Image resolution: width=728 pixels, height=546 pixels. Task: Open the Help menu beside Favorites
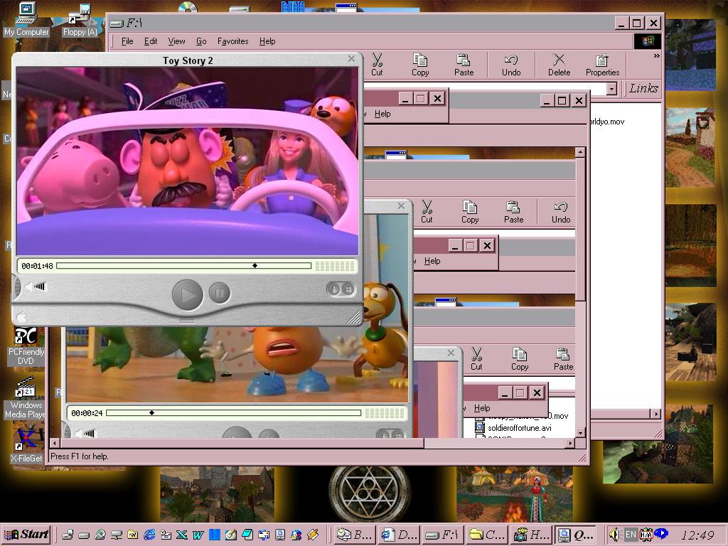(x=267, y=41)
